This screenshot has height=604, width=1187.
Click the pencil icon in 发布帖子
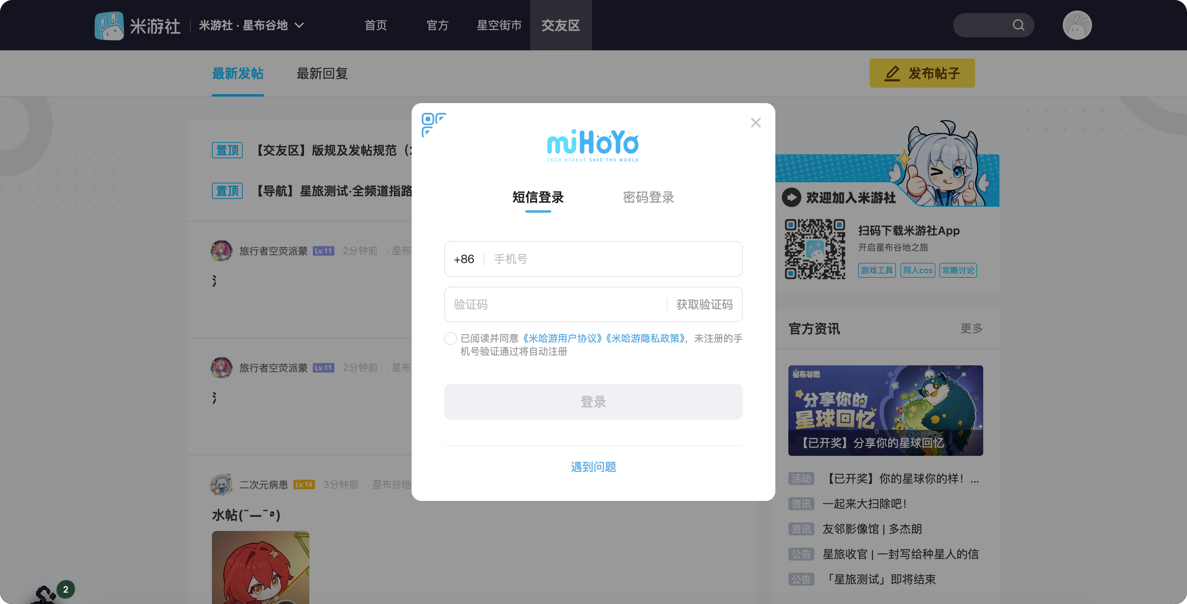pyautogui.click(x=892, y=73)
